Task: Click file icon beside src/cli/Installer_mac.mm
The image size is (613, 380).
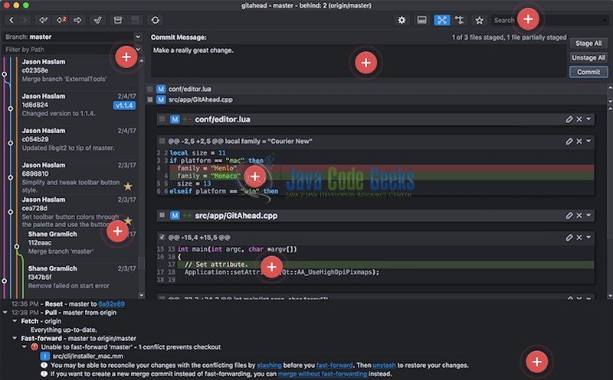Action: pos(45,356)
